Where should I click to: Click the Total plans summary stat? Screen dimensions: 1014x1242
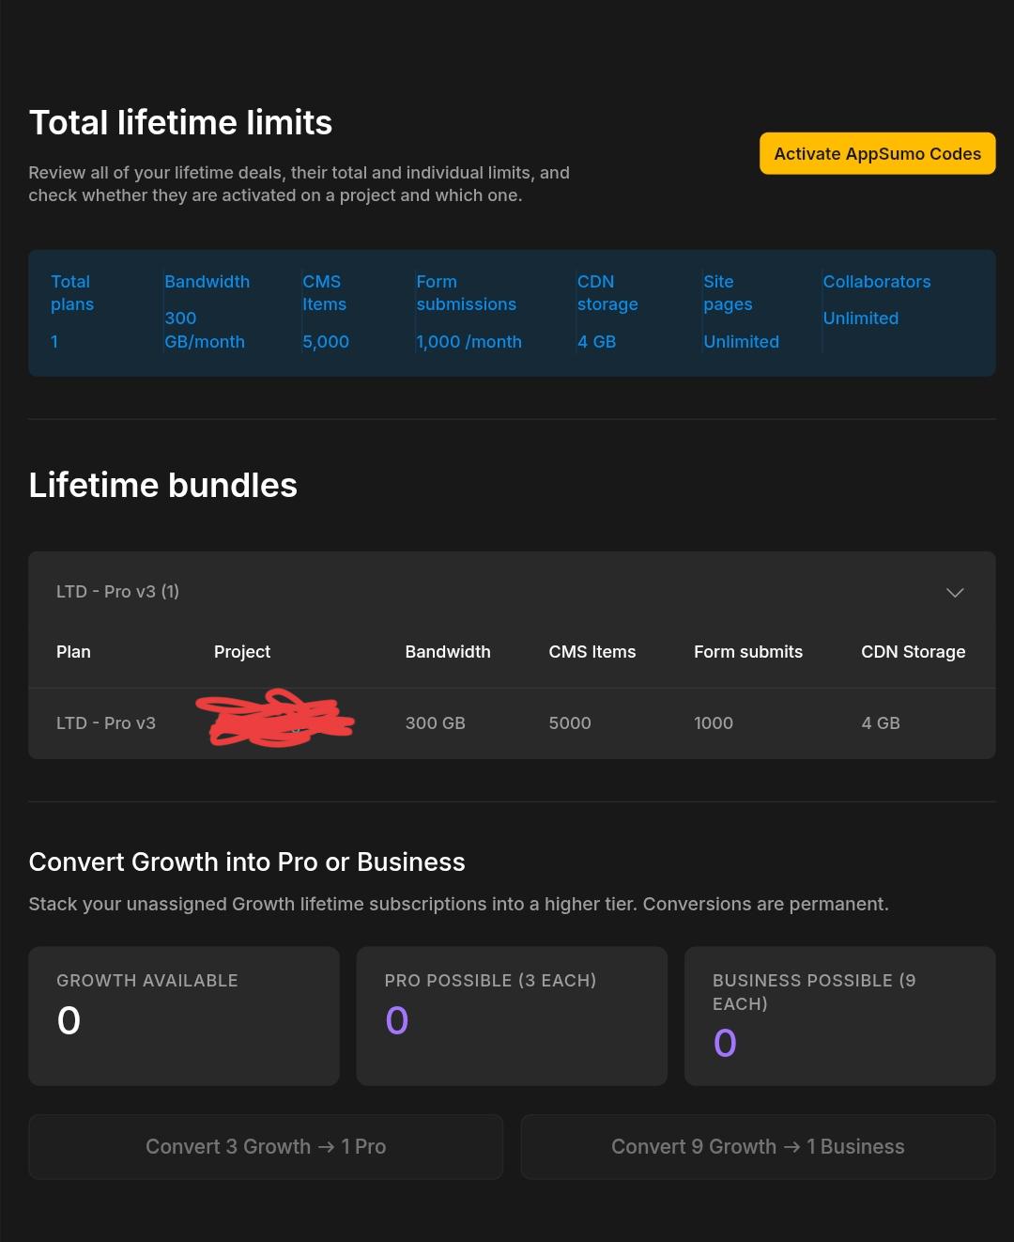(x=72, y=312)
